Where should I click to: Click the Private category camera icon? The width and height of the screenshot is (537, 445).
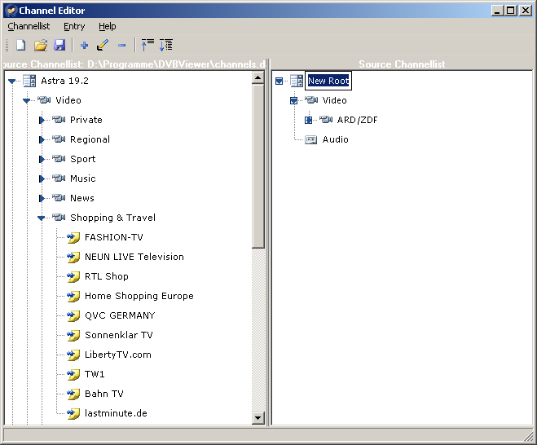point(59,120)
